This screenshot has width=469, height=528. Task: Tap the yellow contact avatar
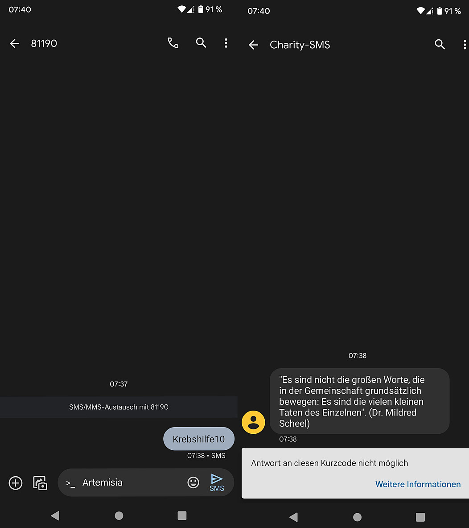point(253,422)
